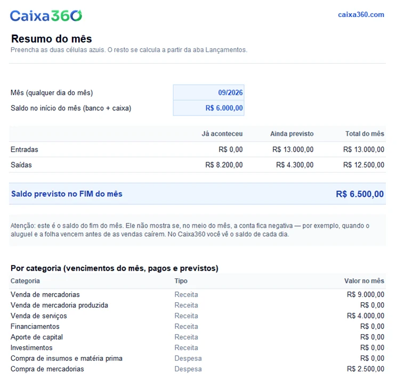The image size is (420, 374).
Task: Click 'Despesa' type in 'Compra de mercadorias' row
Action: pyautogui.click(x=188, y=369)
